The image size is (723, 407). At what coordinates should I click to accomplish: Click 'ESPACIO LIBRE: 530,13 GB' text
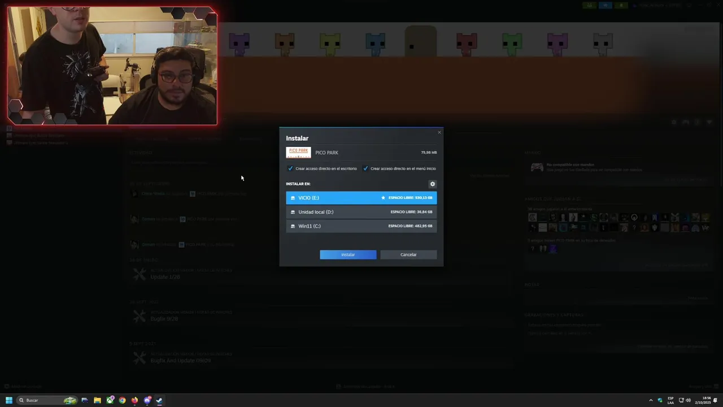410,198
